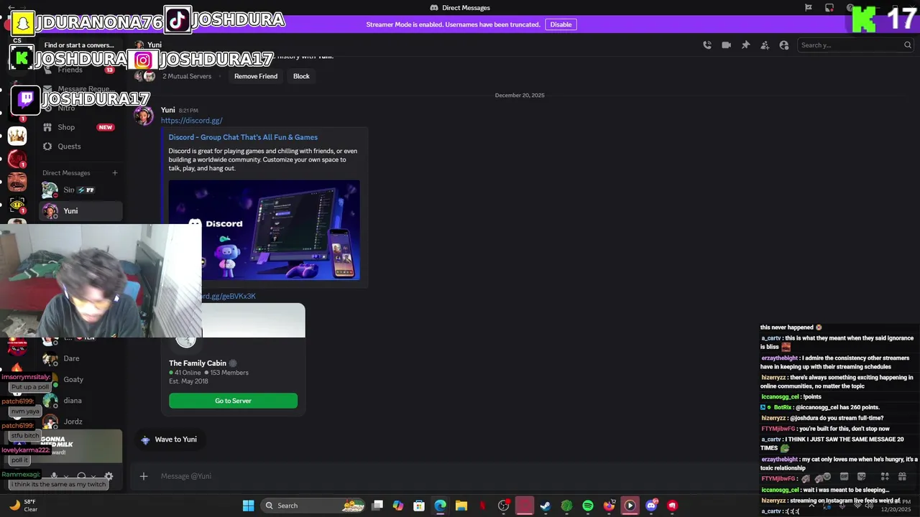This screenshot has height=517, width=920.
Task: Open embed title Discord - Group Chat link
Action: 243,137
